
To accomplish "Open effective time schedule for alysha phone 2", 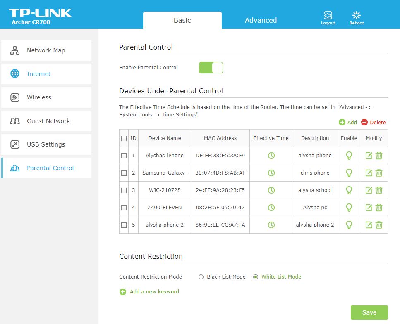I will click(271, 225).
